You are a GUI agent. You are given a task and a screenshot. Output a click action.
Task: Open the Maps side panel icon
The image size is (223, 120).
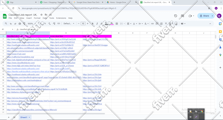click(220, 55)
